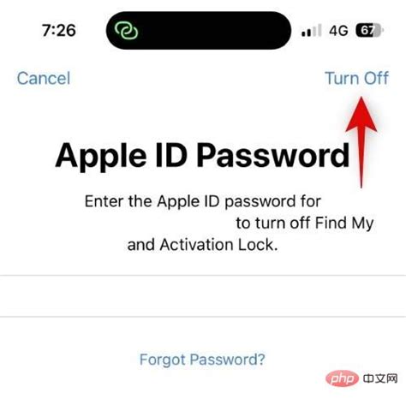Tap the "Enter the Apple ID password for" text
The image size is (406, 405).
[x=203, y=201]
